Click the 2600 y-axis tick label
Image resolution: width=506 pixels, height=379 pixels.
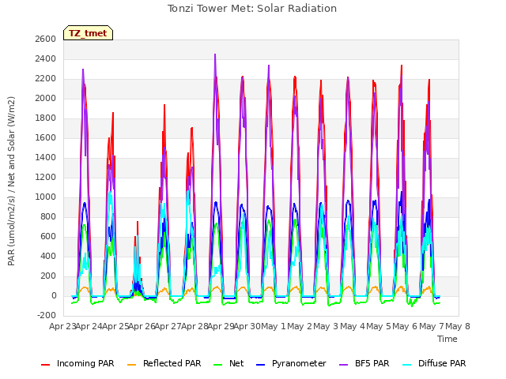point(46,39)
